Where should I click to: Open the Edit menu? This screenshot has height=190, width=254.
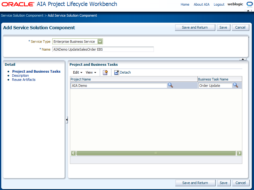click(x=78, y=72)
